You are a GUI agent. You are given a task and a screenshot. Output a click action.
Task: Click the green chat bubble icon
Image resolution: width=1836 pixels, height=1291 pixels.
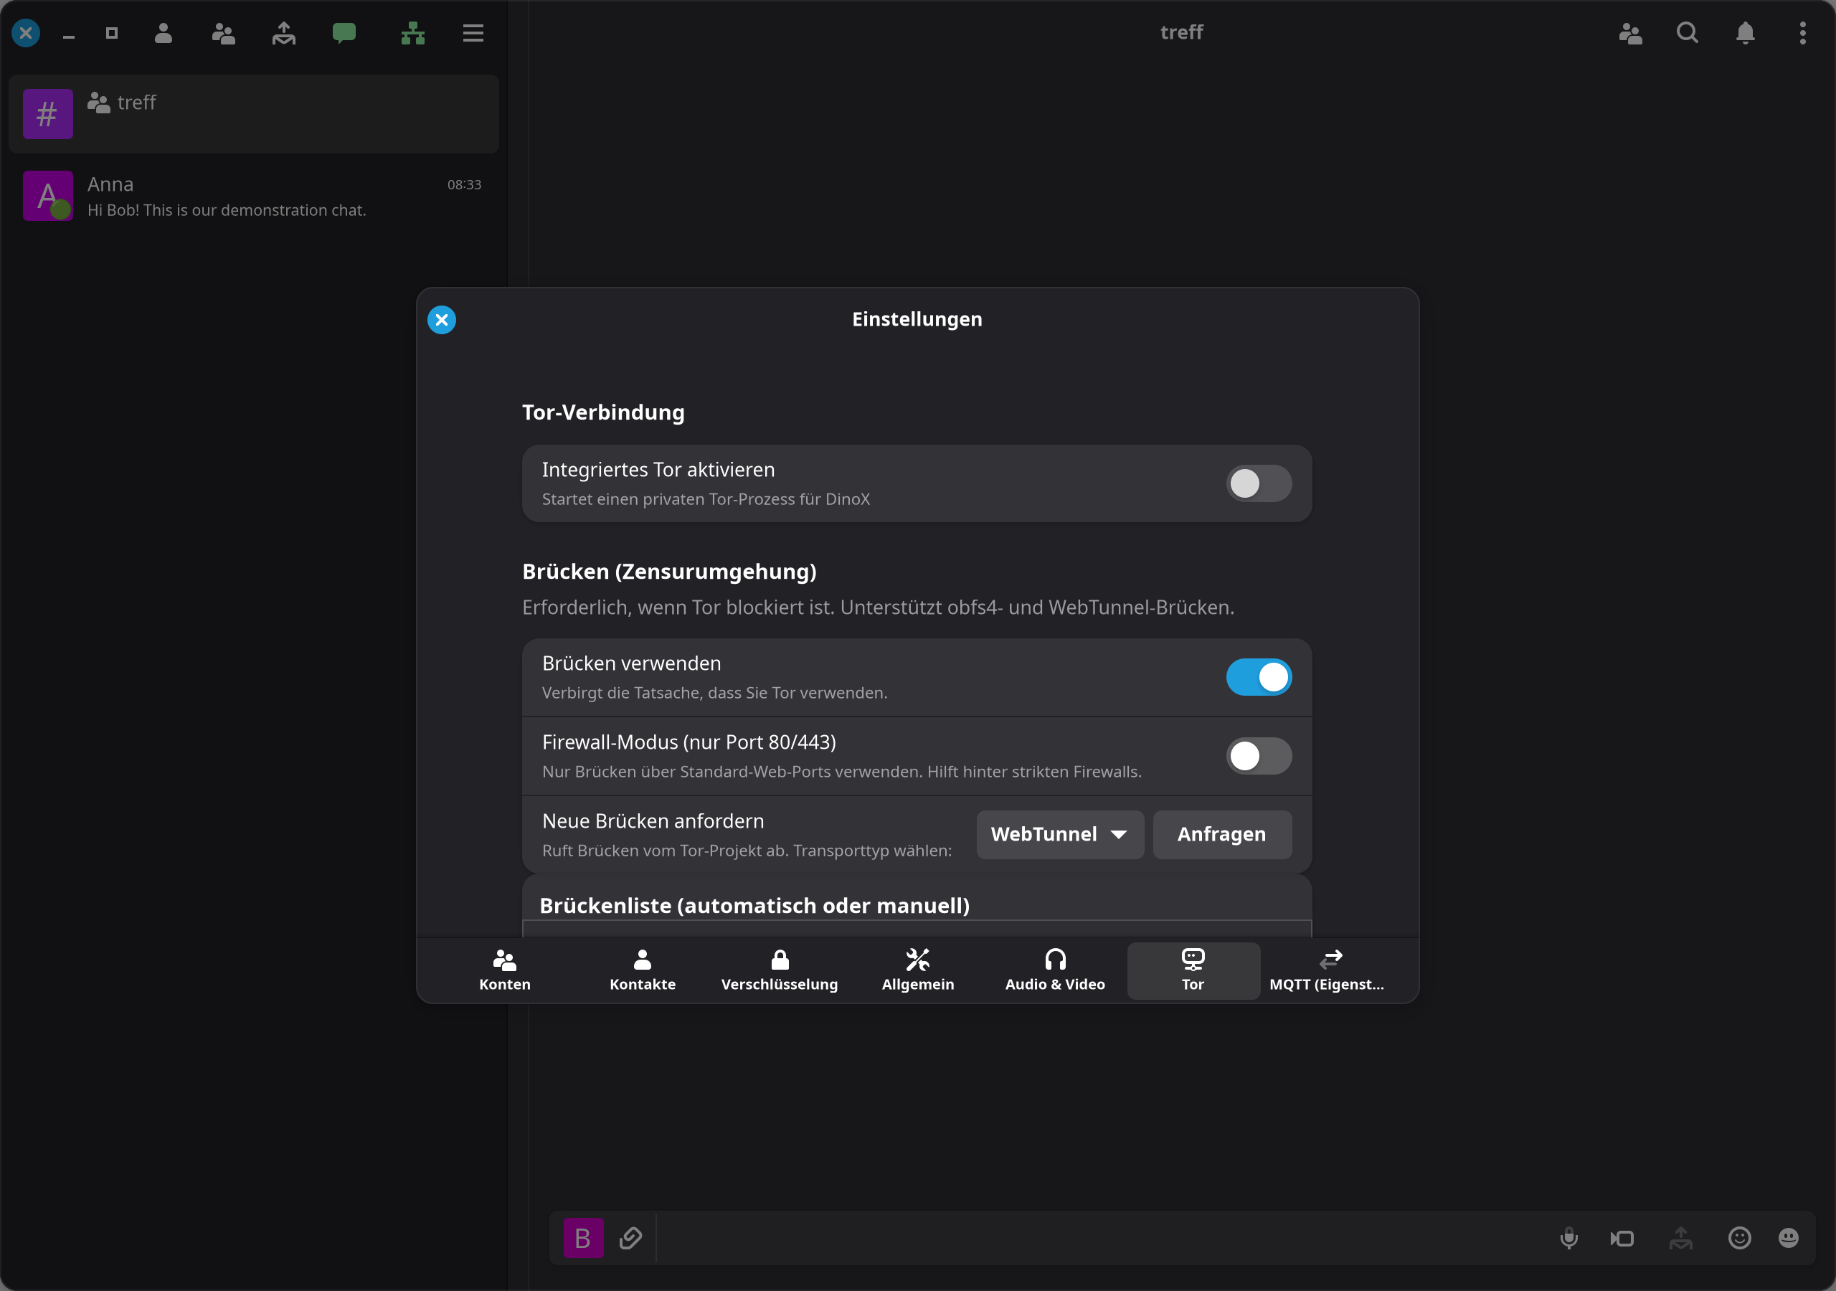(x=344, y=33)
